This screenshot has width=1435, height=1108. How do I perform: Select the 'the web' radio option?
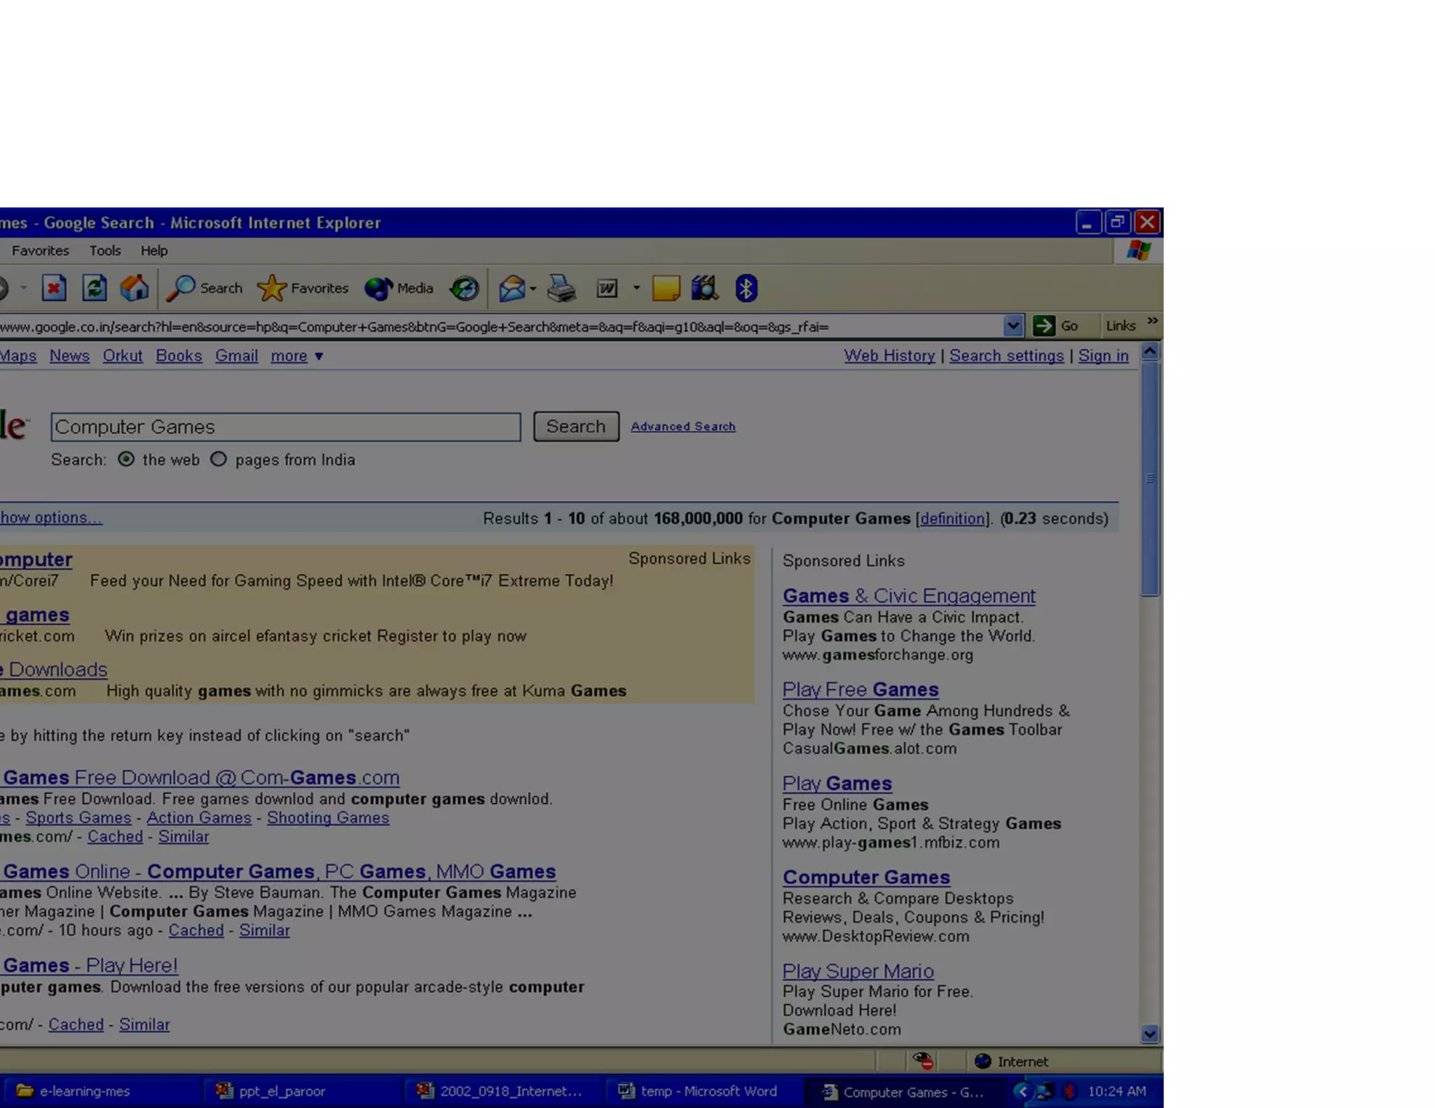pyautogui.click(x=126, y=459)
